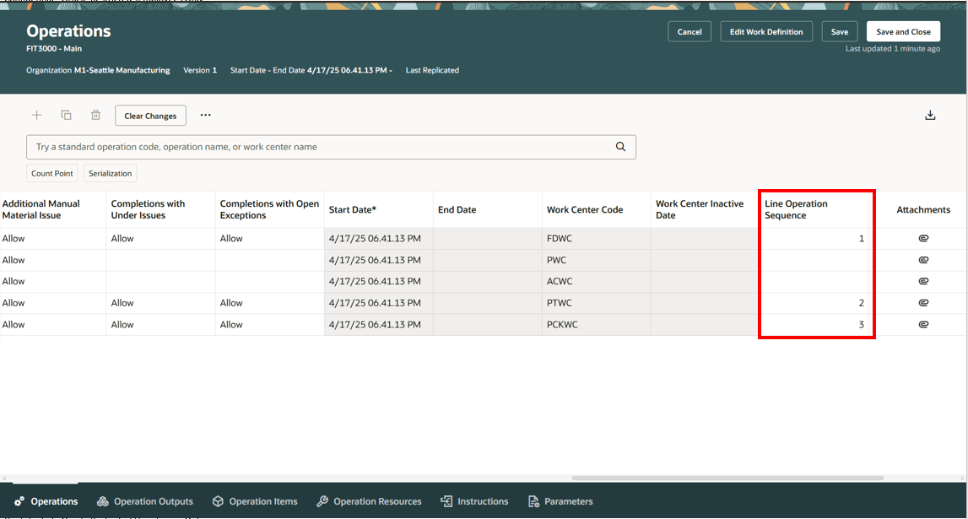This screenshot has height=519, width=968.
Task: Select the PTWC work center cell
Action: pos(596,303)
